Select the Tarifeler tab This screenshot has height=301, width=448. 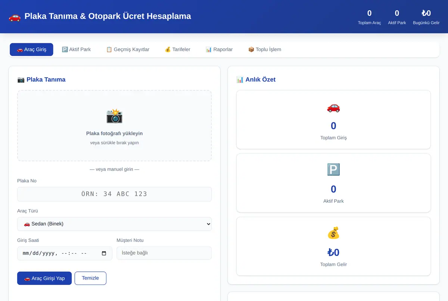(177, 49)
